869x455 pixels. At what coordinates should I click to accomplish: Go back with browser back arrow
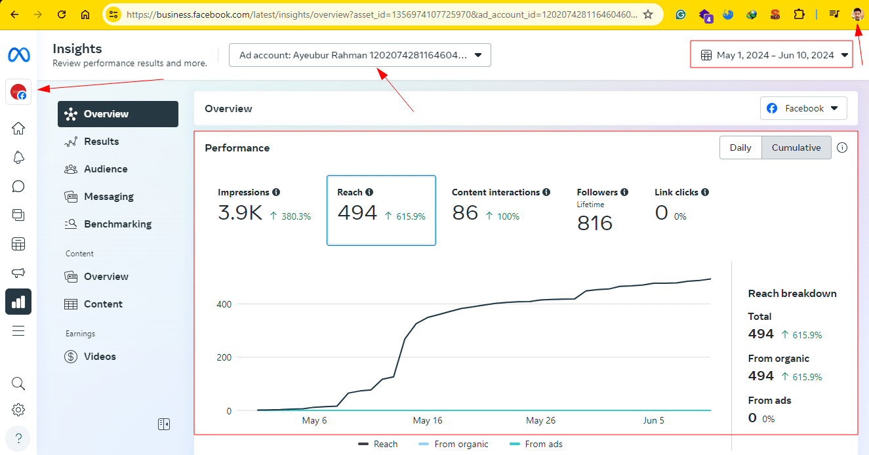pos(14,14)
